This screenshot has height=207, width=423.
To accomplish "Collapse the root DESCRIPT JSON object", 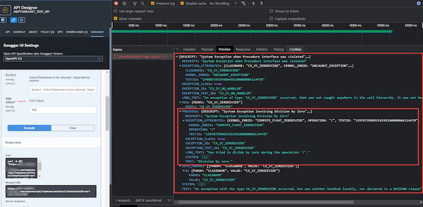I will click(177, 57).
